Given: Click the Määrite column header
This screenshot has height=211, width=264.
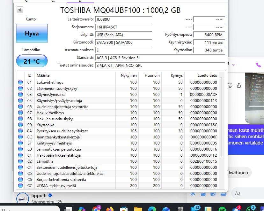Looking at the screenshot, I should (75, 75).
